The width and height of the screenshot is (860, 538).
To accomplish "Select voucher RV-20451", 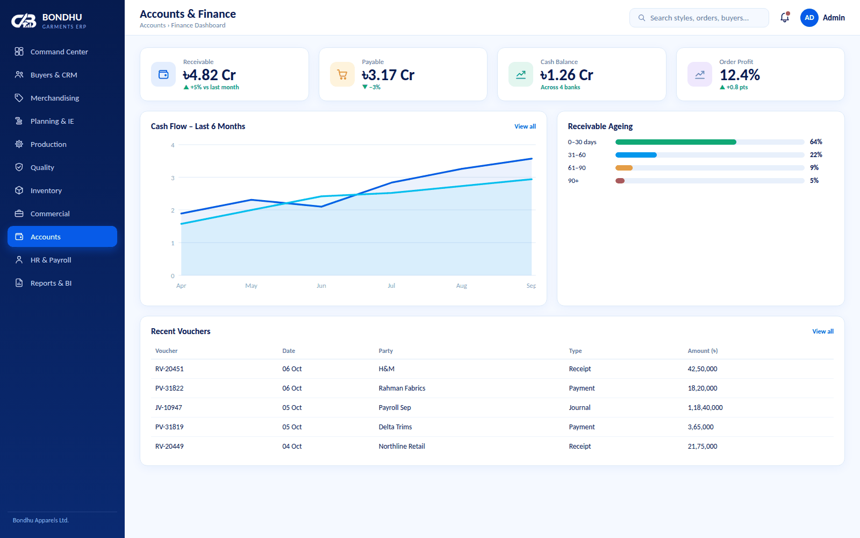I will point(169,369).
